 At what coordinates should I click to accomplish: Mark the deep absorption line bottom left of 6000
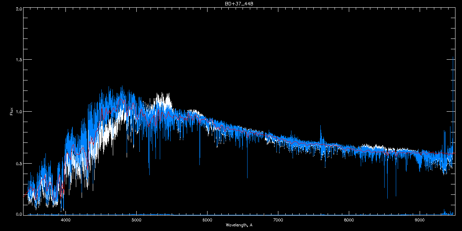pos(199,164)
